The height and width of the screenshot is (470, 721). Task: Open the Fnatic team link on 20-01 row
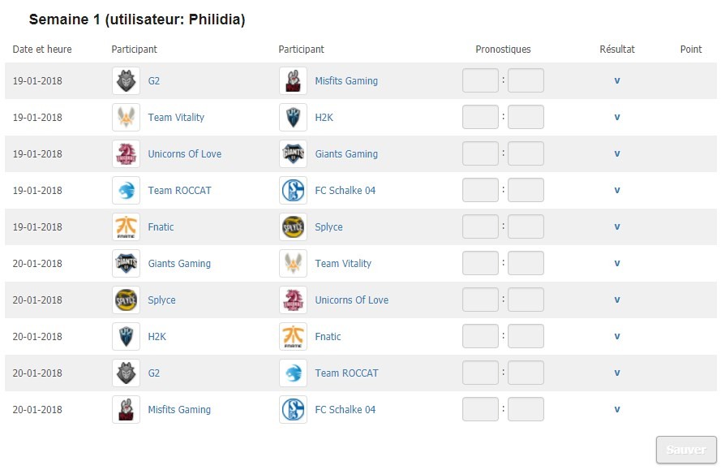328,337
